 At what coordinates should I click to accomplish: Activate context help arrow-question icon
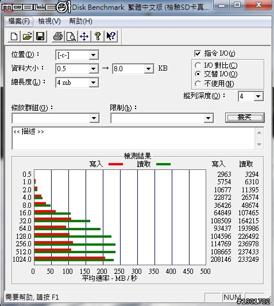pos(111,36)
